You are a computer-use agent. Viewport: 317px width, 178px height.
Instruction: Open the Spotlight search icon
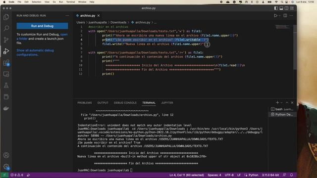pos(282,2)
